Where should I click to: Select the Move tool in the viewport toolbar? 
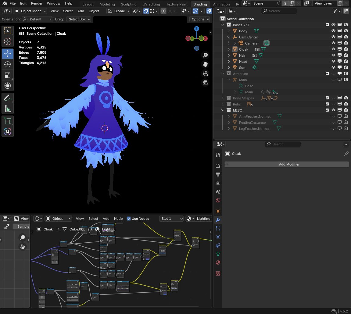click(7, 54)
